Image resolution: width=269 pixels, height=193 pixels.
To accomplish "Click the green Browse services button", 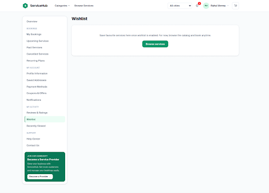I will coord(155,44).
